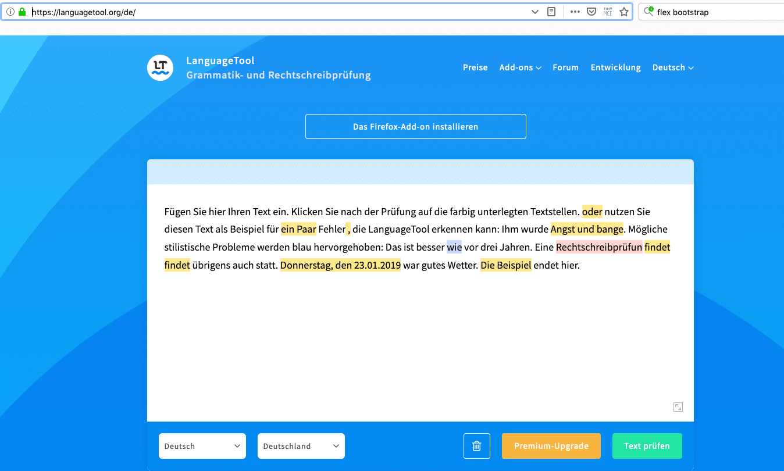Save page to Pocket icon
Screen dimensions: 784x471
(591, 12)
